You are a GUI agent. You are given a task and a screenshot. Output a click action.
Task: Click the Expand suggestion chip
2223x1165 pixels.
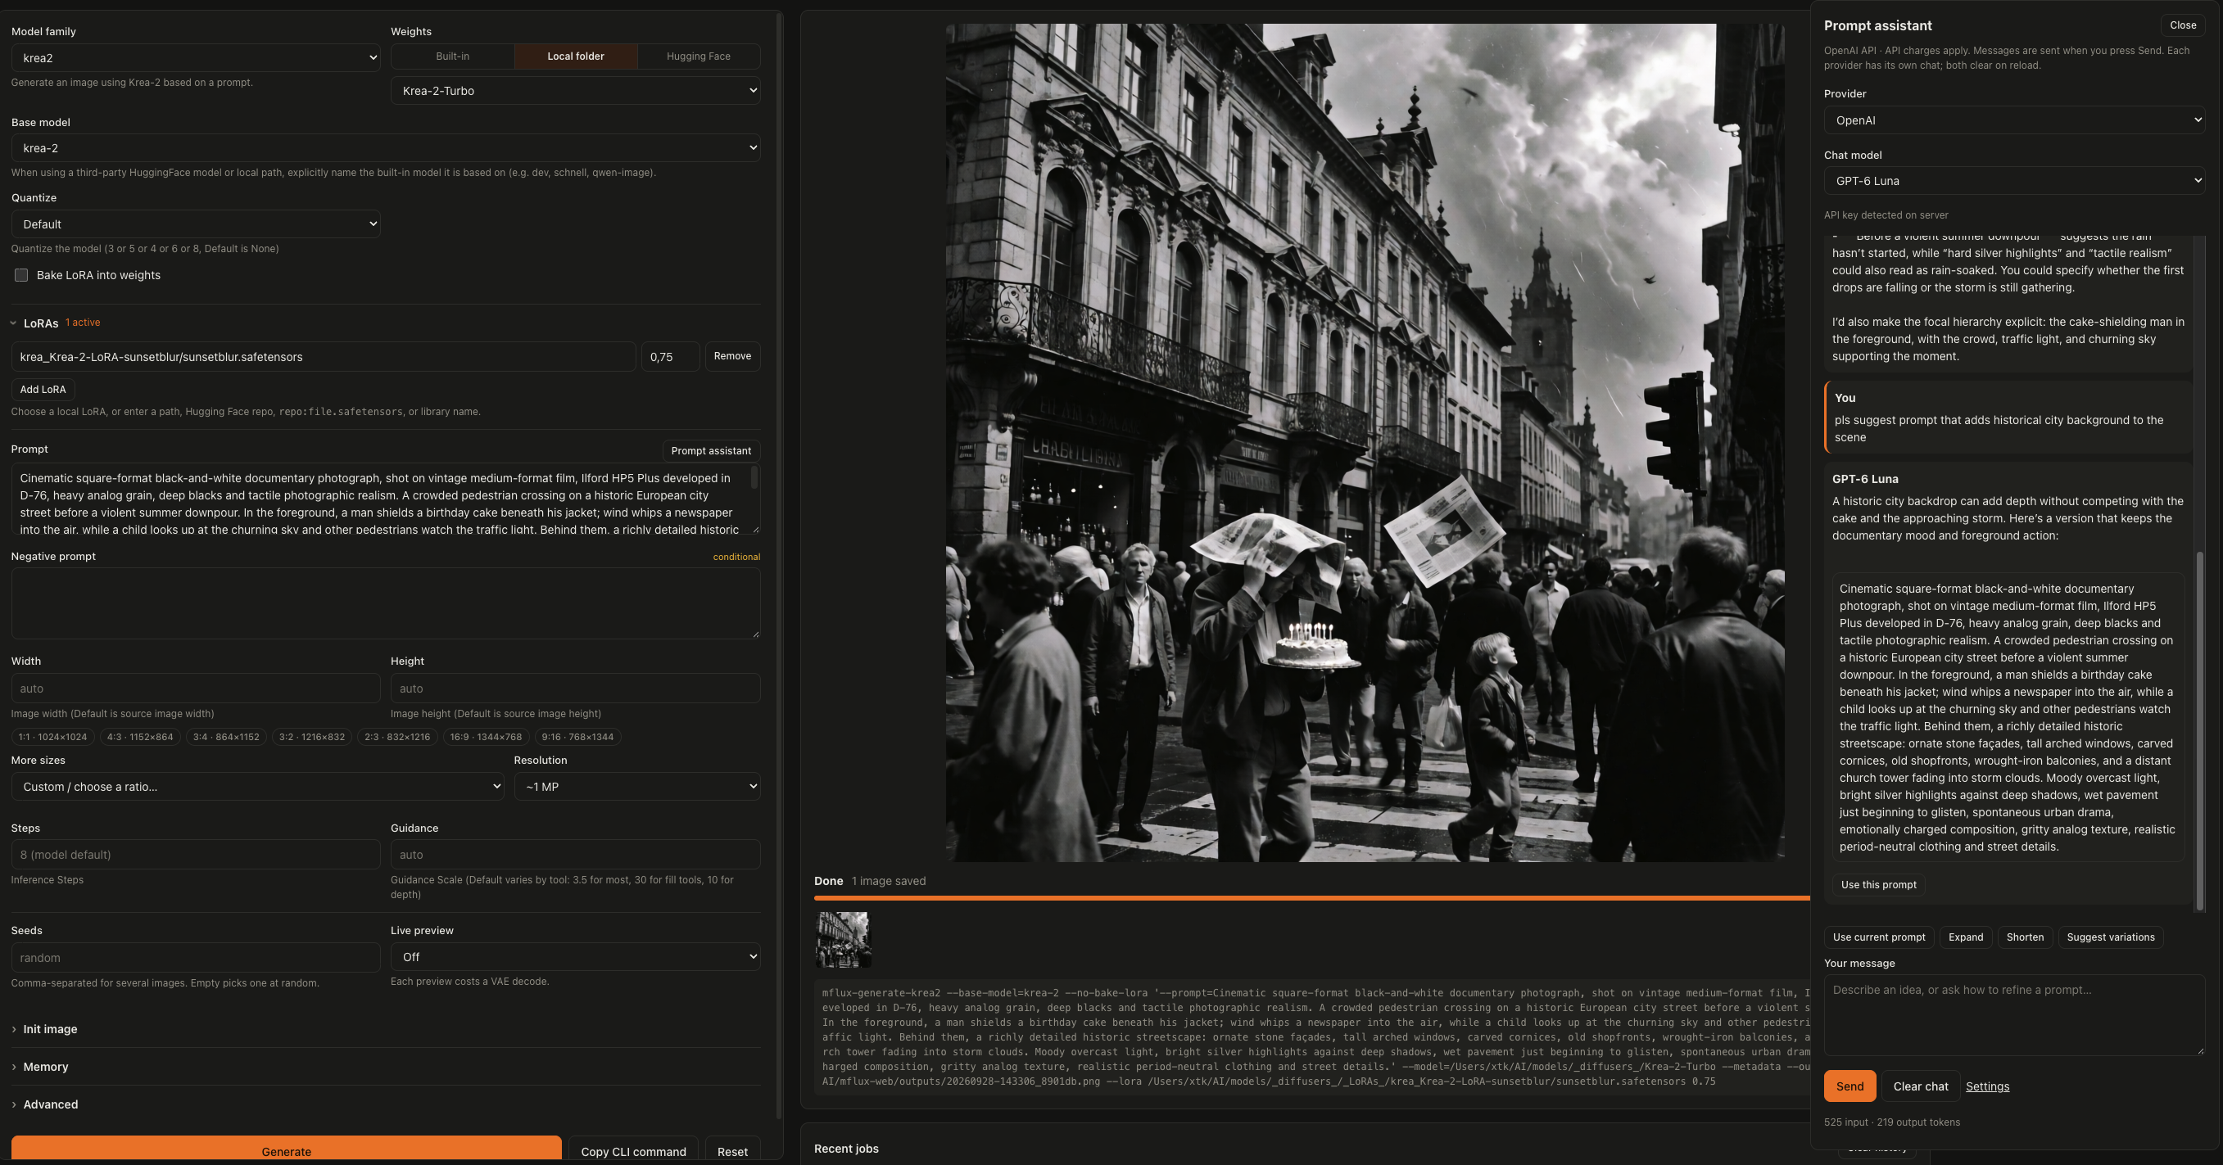pyautogui.click(x=1965, y=937)
